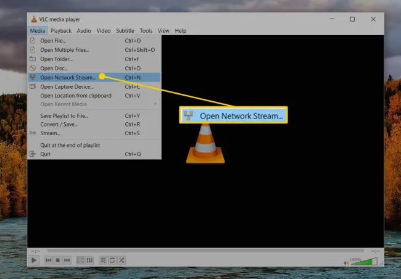The width and height of the screenshot is (401, 279).
Task: Choose Open Capture Device option
Action: 67,86
